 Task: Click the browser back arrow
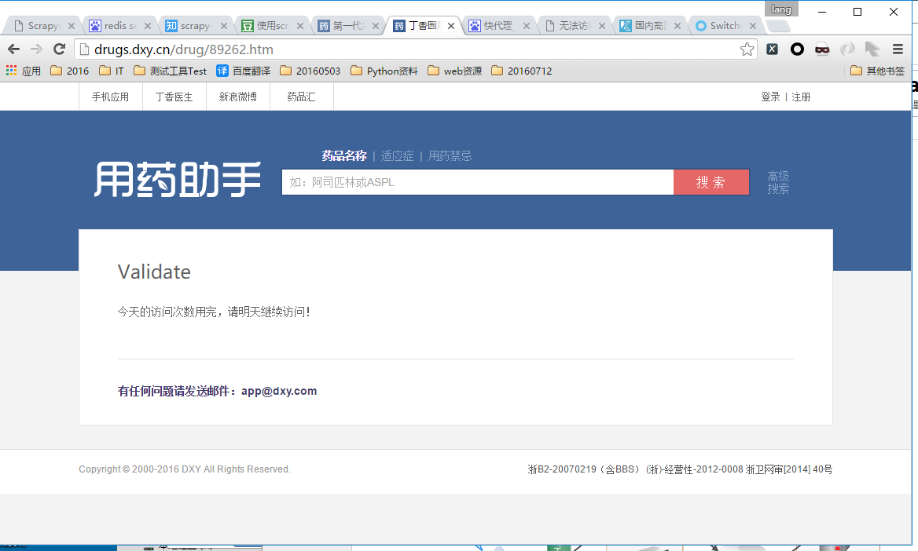point(13,49)
